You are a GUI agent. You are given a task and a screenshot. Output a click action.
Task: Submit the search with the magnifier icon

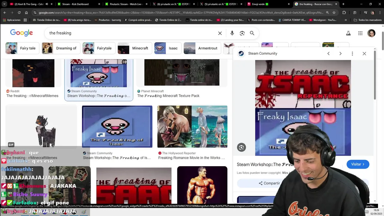pos(252,33)
